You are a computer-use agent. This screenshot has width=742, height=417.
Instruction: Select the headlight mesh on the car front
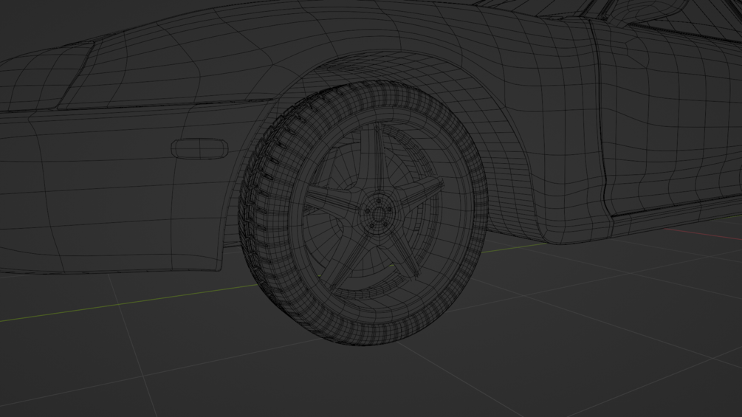pos(45,78)
